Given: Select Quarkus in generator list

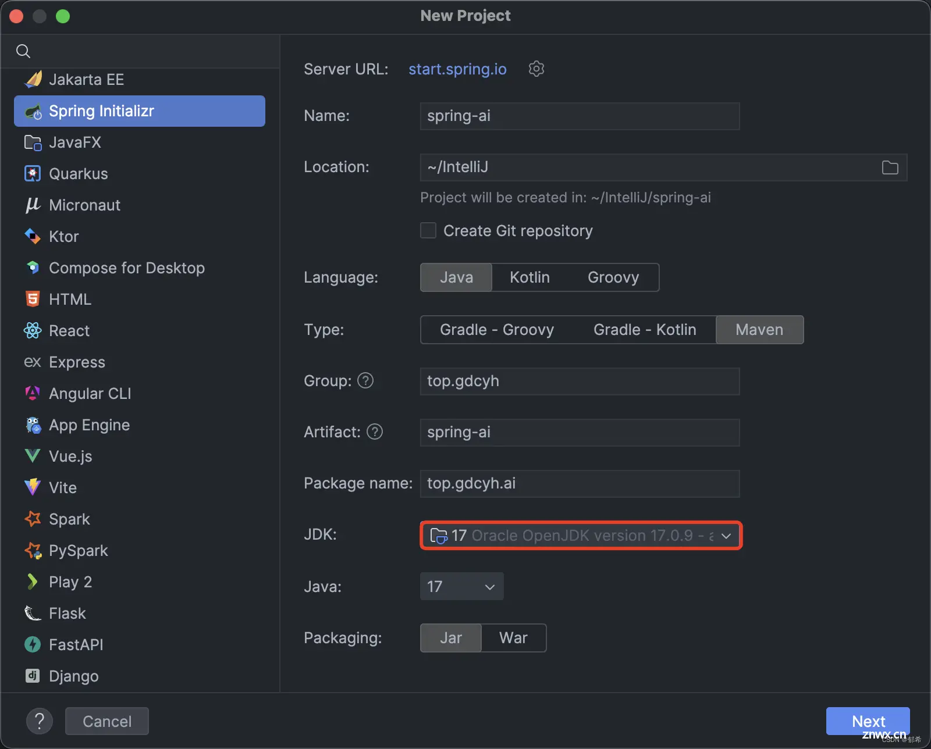Looking at the screenshot, I should (x=140, y=174).
